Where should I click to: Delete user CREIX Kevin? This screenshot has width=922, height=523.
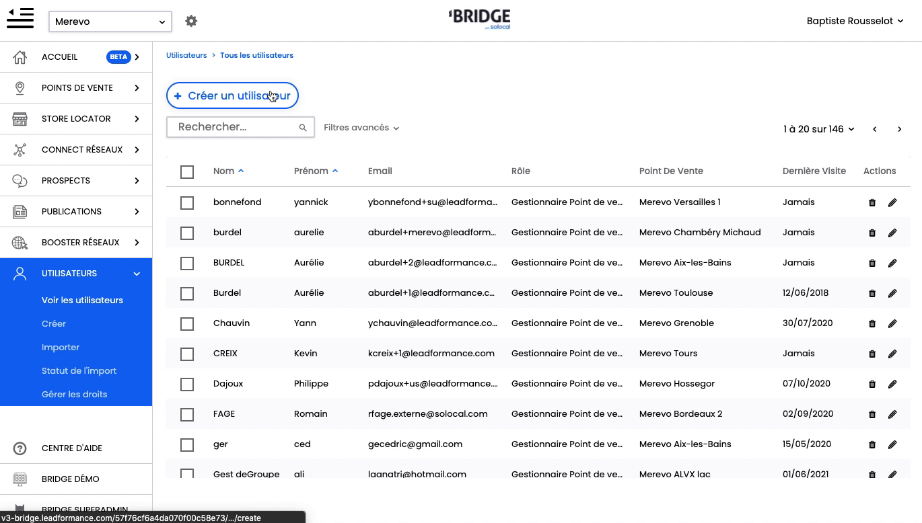click(x=872, y=354)
